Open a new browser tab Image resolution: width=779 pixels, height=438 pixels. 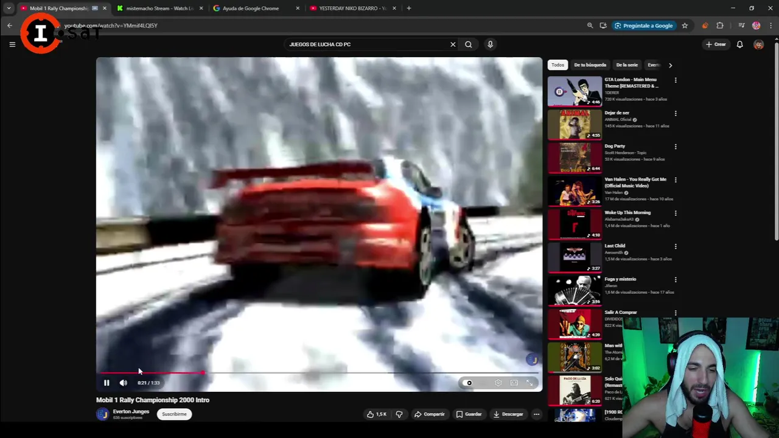pyautogui.click(x=409, y=9)
